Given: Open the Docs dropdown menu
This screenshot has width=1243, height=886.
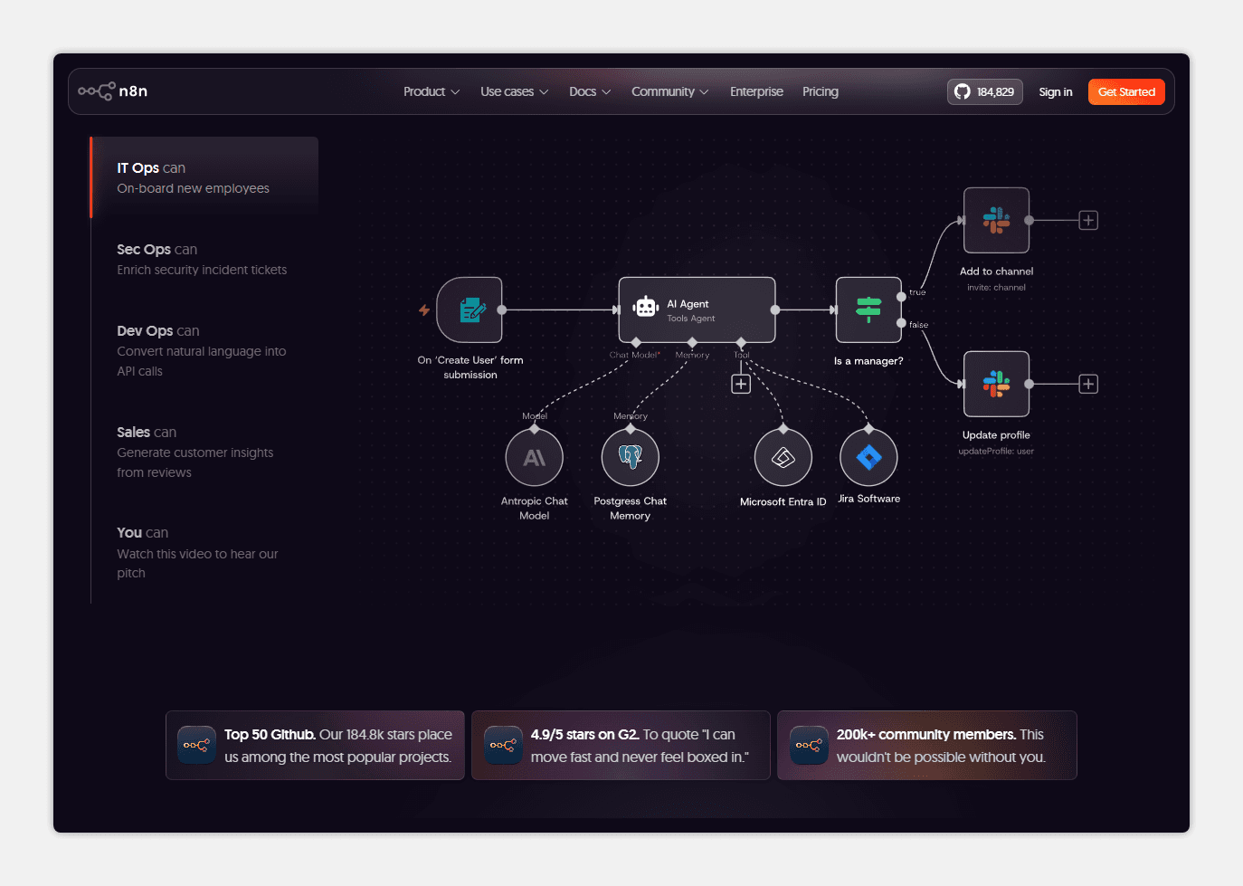Looking at the screenshot, I should coord(590,91).
